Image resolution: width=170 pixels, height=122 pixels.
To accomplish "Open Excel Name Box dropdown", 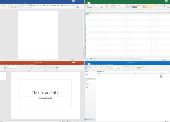I will (89, 11).
